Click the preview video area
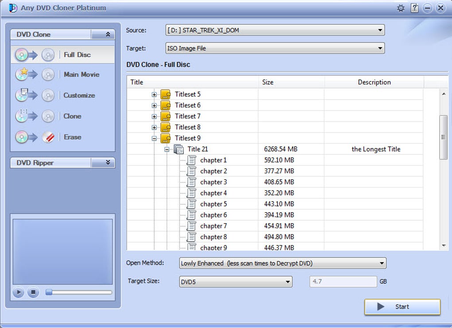Screen dimensions: 452x328 pyautogui.click(x=62, y=252)
